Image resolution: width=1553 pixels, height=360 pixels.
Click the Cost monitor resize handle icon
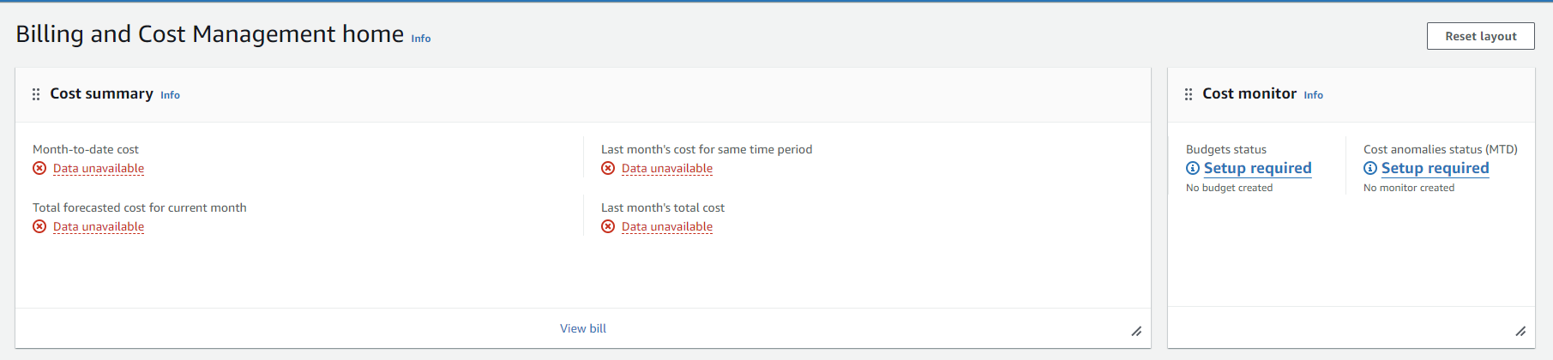click(x=1520, y=331)
